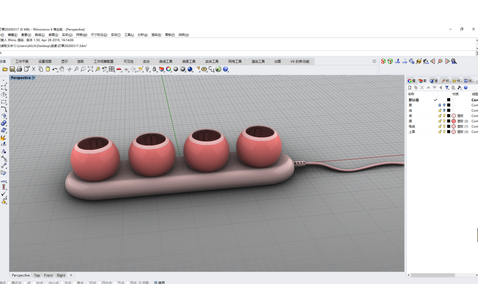Click the red car toolbar icon

(x=119, y=69)
